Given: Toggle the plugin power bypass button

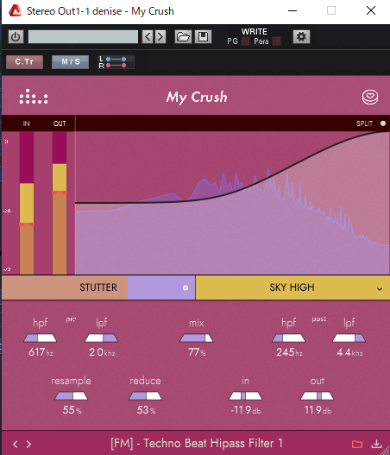Looking at the screenshot, I should pyautogui.click(x=16, y=37).
